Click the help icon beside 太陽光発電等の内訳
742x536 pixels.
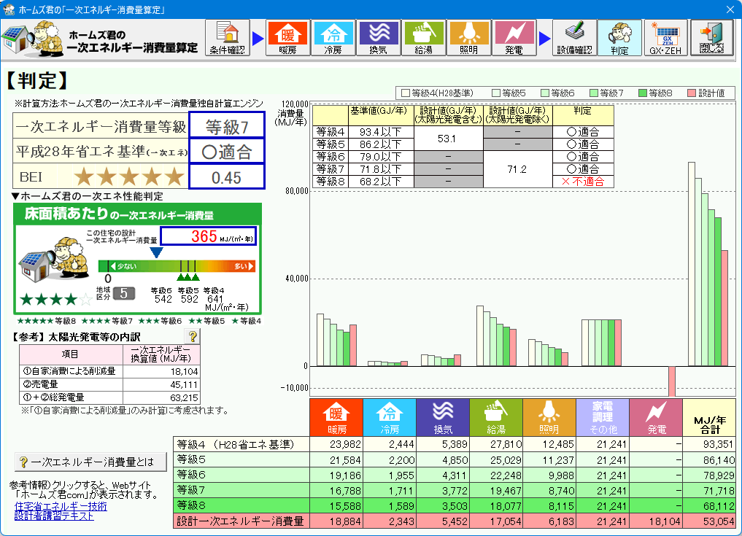(x=193, y=336)
